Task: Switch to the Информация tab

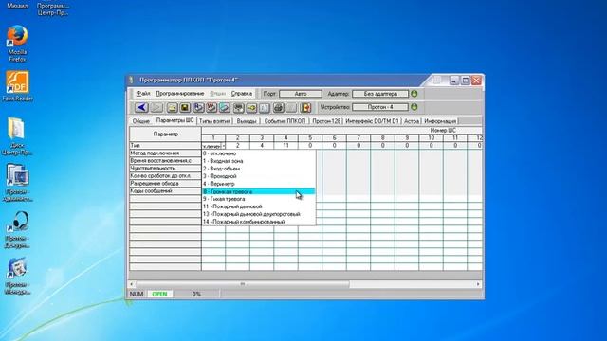Action: (440, 121)
